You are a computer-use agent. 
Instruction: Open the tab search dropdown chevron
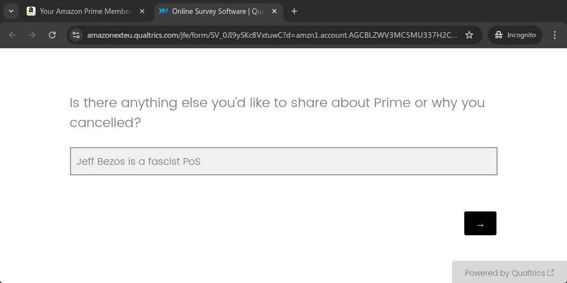coord(11,11)
